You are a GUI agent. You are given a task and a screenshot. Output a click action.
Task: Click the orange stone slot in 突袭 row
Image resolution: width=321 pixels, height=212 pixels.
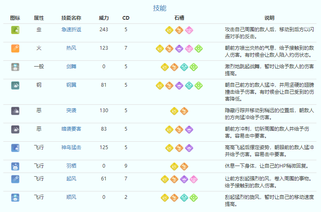click(184, 111)
